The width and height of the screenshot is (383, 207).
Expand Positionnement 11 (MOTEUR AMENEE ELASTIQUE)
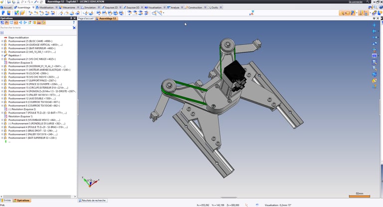click(x=2, y=70)
